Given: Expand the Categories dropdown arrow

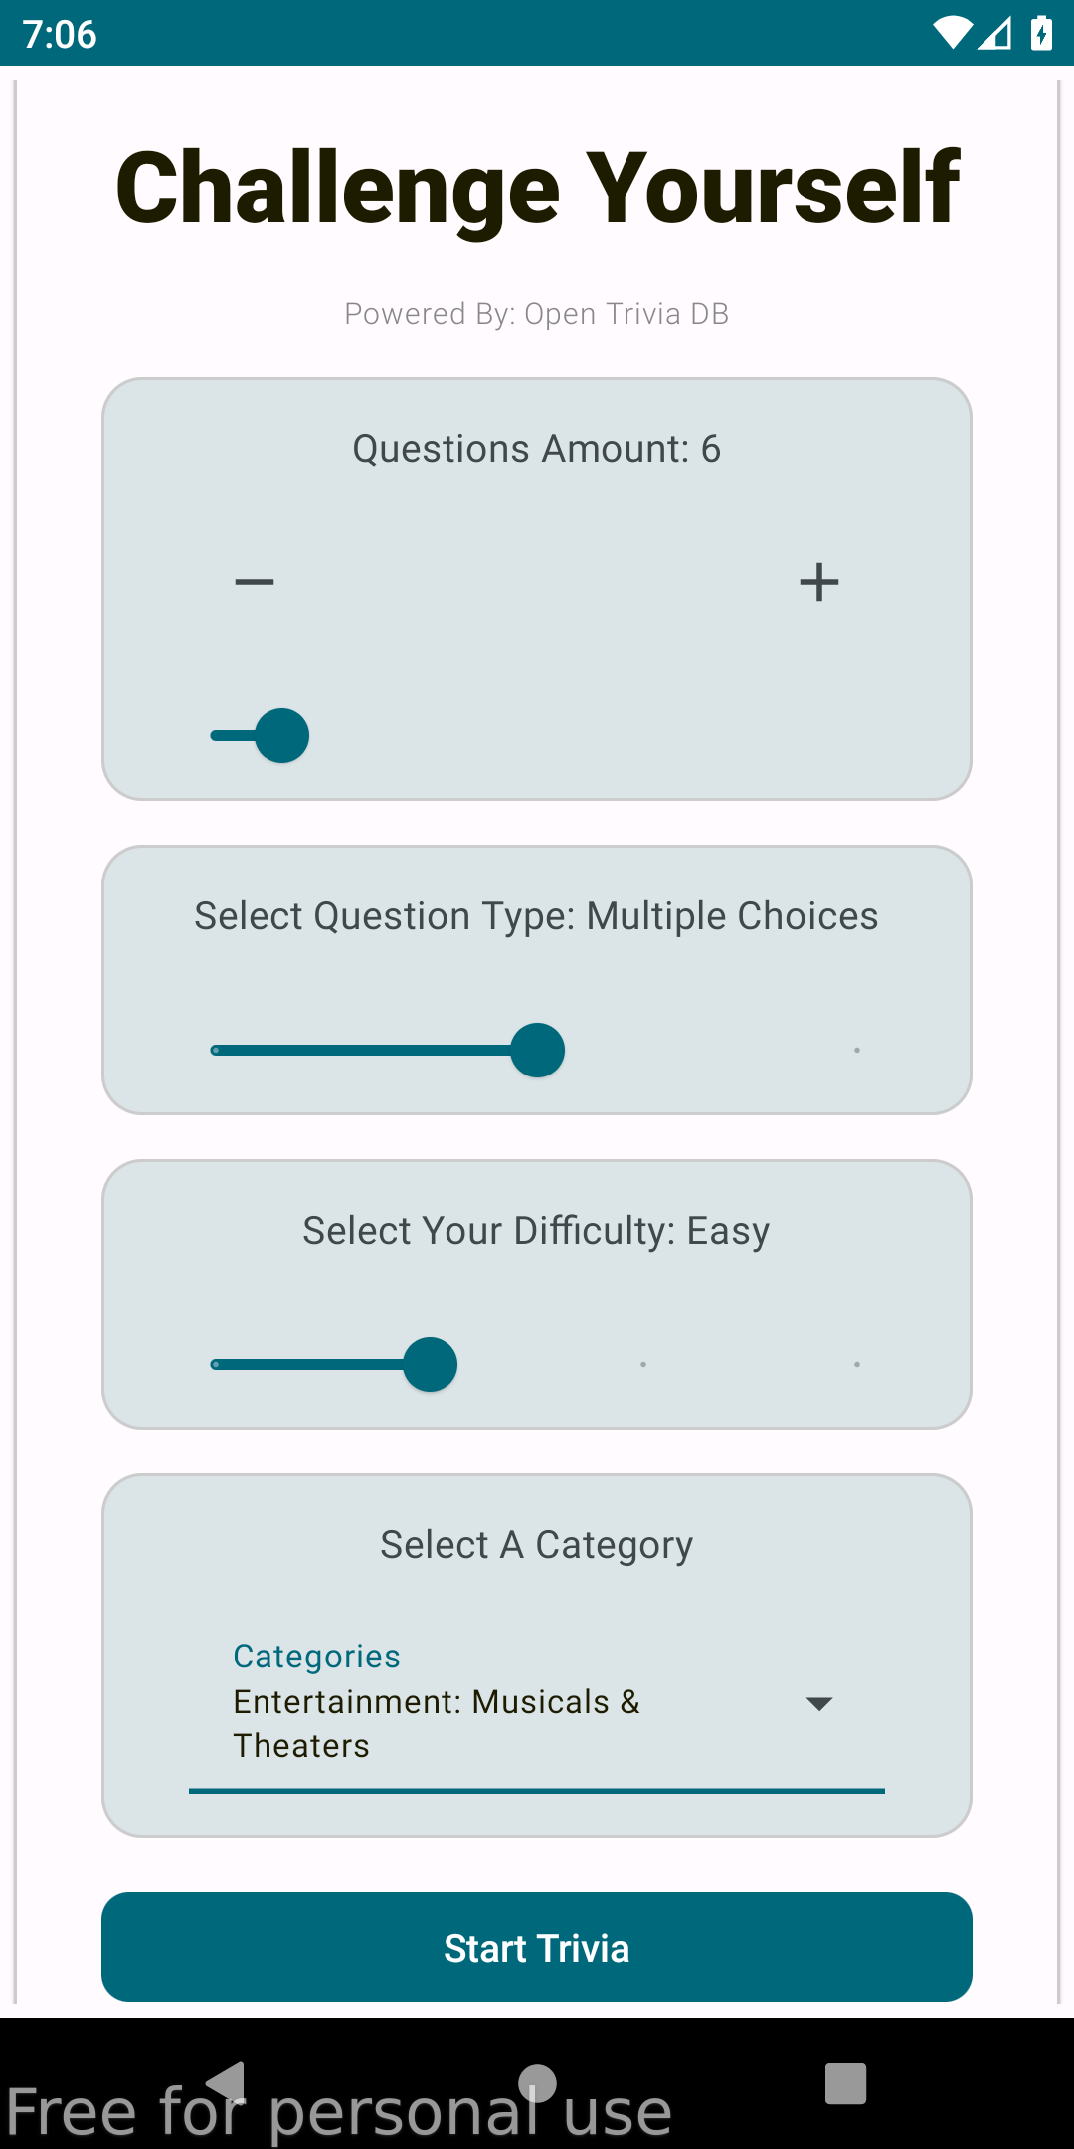Looking at the screenshot, I should pyautogui.click(x=819, y=1704).
